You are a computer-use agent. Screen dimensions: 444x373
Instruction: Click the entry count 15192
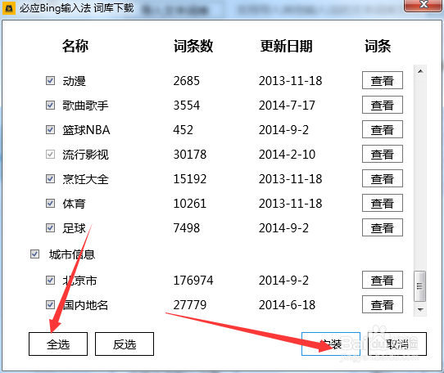(190, 178)
